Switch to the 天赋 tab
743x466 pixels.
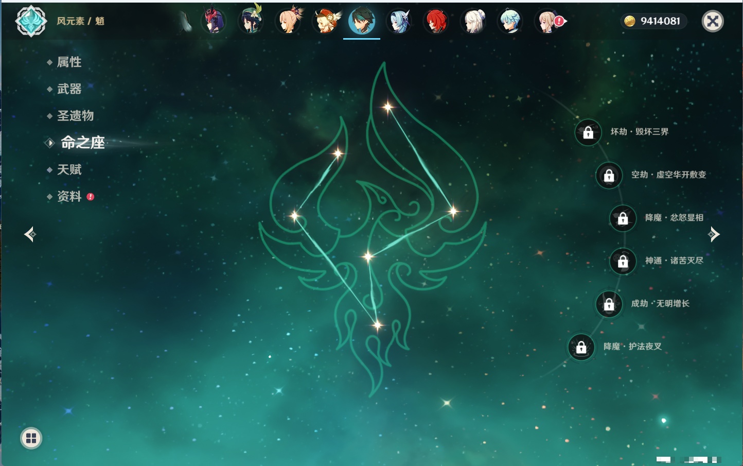(x=69, y=169)
